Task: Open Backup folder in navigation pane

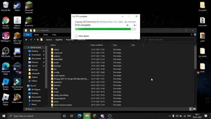Action: pos(34,70)
